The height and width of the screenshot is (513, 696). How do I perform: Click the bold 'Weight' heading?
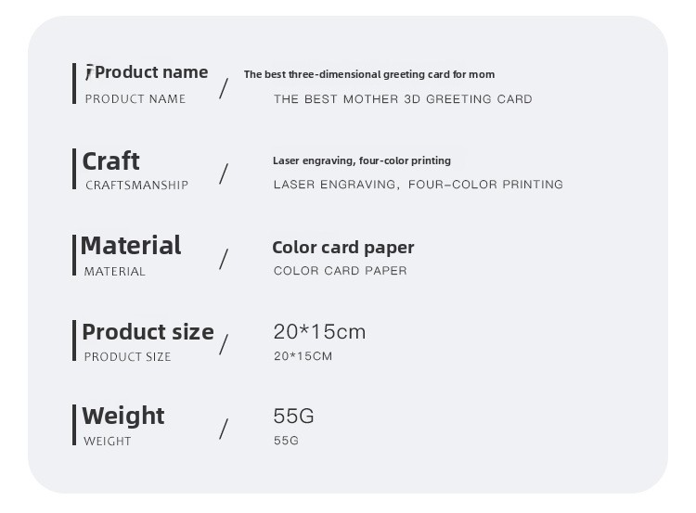pyautogui.click(x=122, y=417)
